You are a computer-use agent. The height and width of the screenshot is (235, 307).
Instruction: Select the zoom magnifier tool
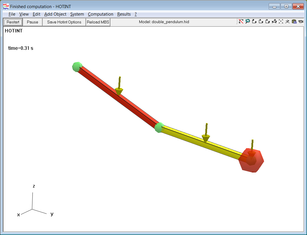tap(247, 21)
